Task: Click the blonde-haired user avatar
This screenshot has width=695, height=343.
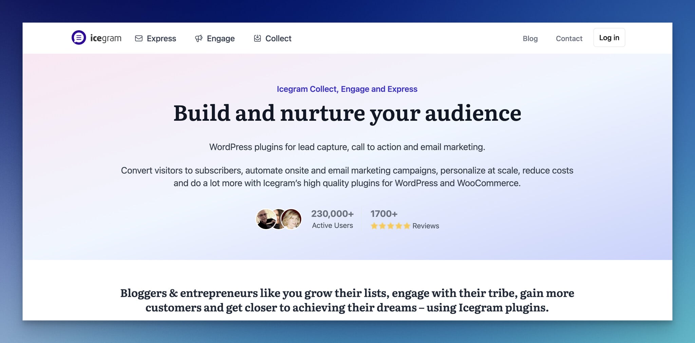Action: tap(291, 219)
